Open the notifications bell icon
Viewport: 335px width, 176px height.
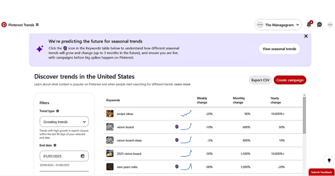pyautogui.click(x=309, y=25)
